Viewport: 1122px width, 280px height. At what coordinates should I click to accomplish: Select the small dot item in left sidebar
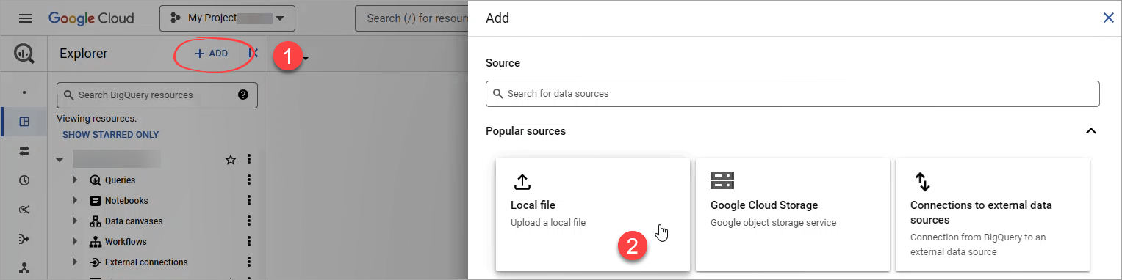24,93
